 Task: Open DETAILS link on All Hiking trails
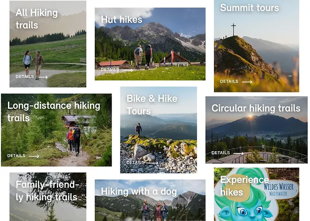pyautogui.click(x=25, y=76)
